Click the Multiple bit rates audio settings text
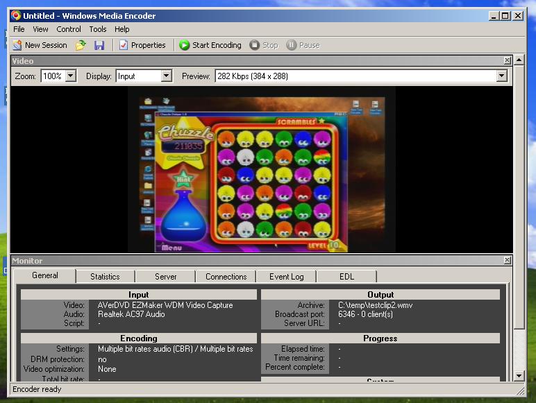This screenshot has height=403, width=536. [176, 349]
